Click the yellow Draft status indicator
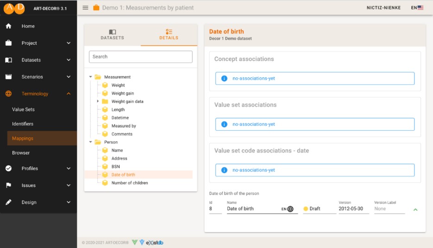The image size is (433, 248). click(306, 209)
